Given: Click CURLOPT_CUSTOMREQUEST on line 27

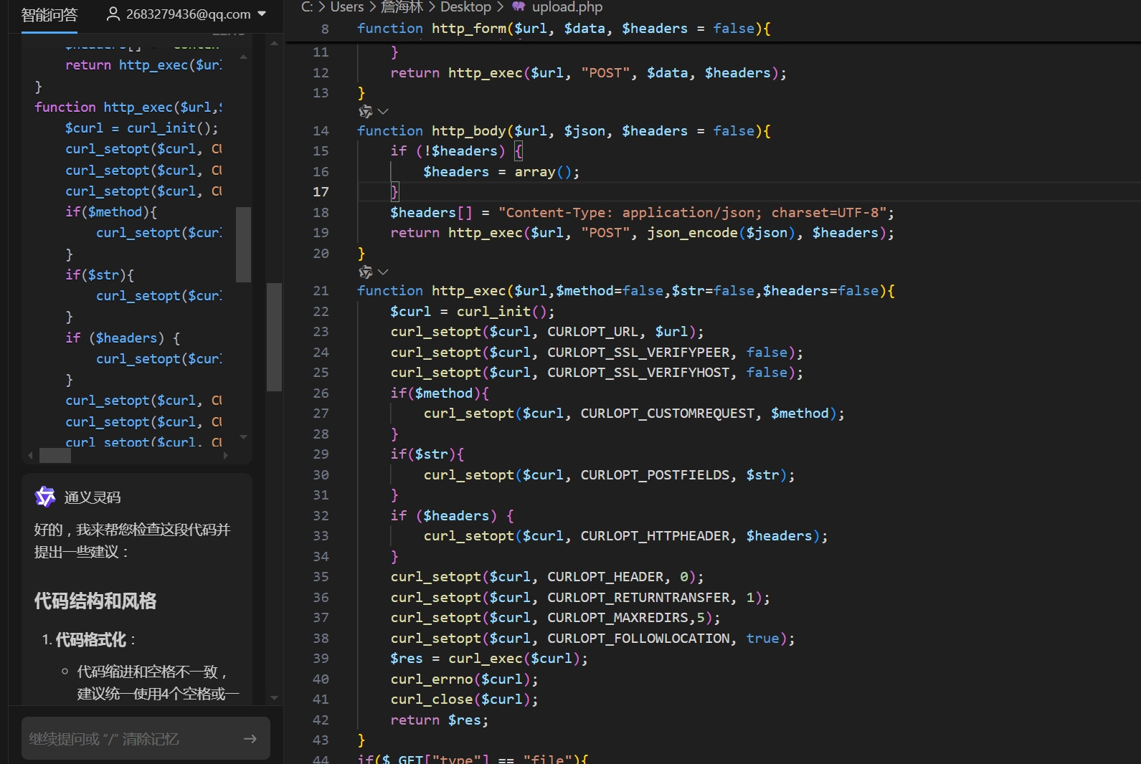Looking at the screenshot, I should click(667, 414).
